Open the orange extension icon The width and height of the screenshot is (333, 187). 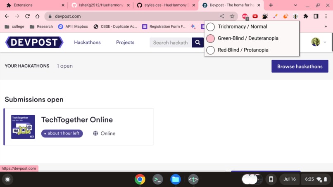tap(285, 16)
